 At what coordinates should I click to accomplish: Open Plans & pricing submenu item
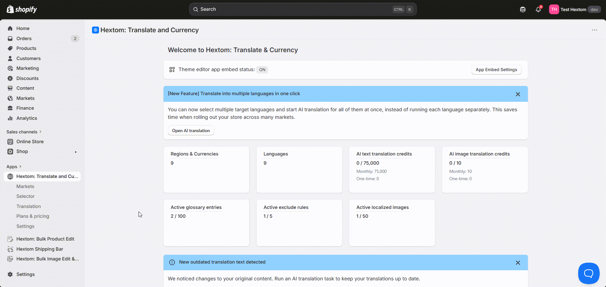(x=33, y=216)
